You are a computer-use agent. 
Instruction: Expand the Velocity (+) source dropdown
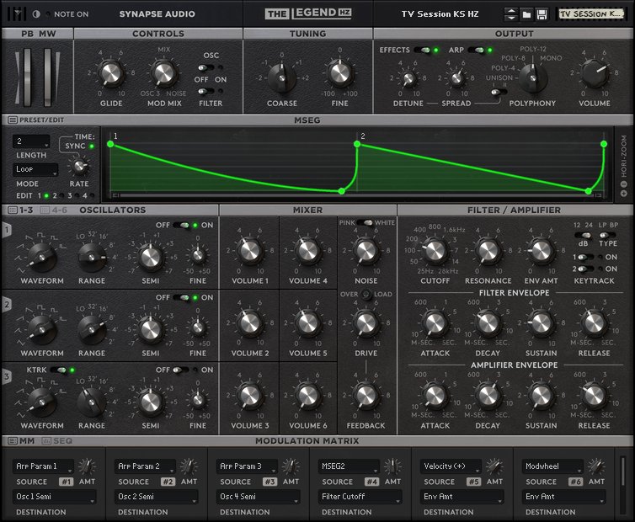[x=451, y=466]
